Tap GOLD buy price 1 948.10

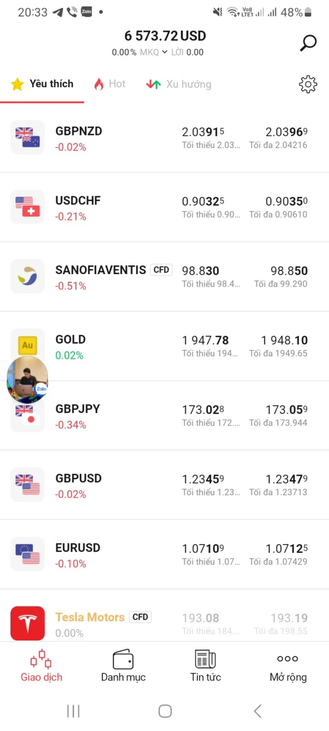(x=284, y=341)
